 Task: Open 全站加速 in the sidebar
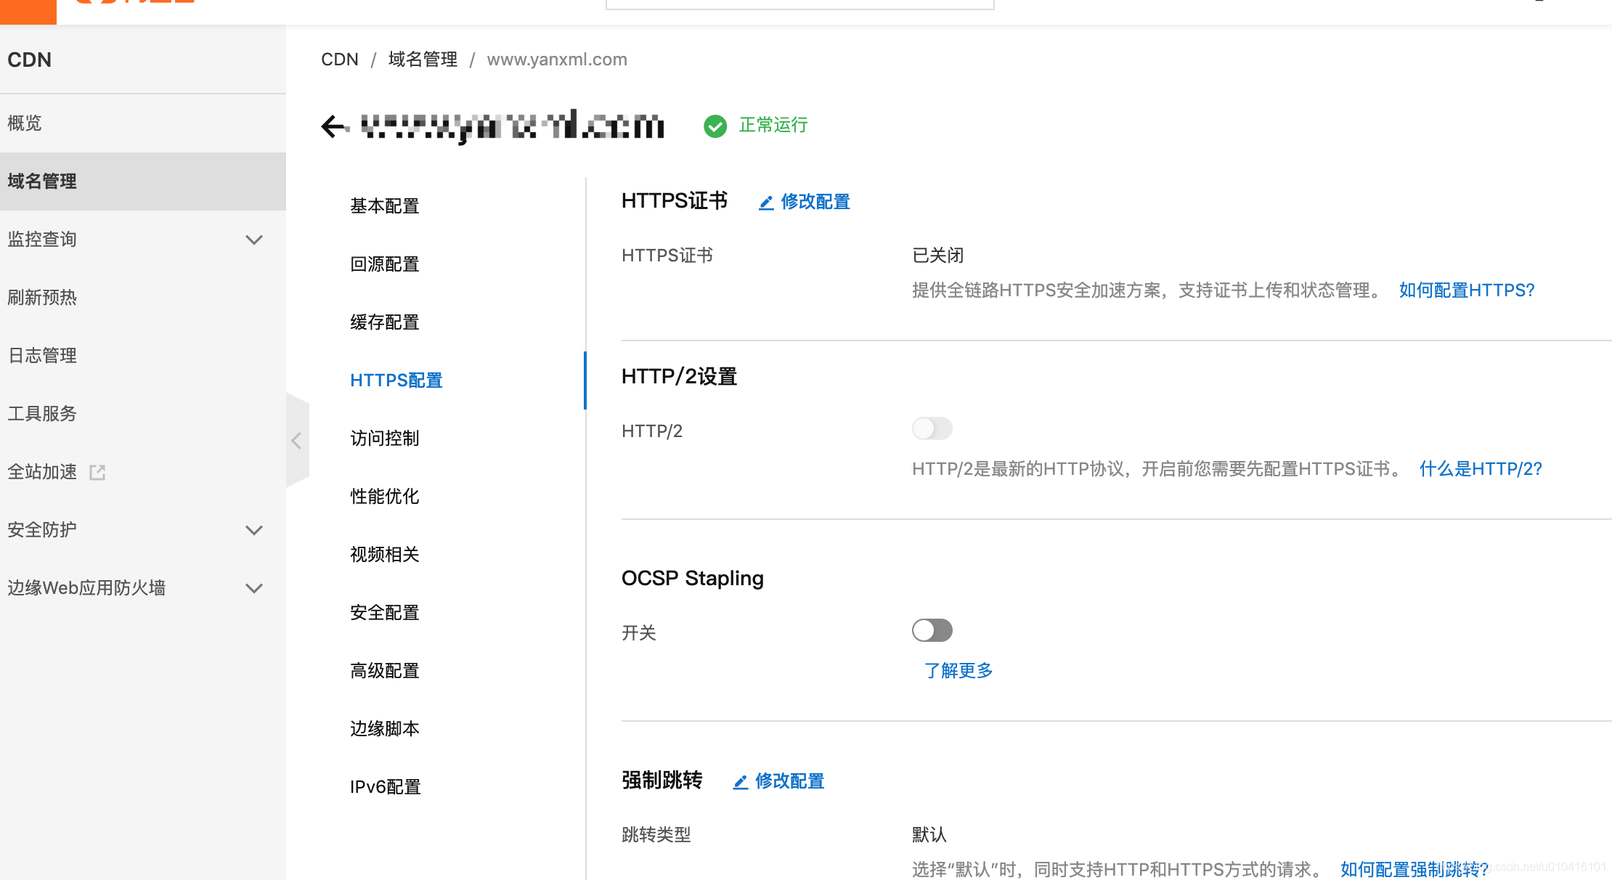42,472
